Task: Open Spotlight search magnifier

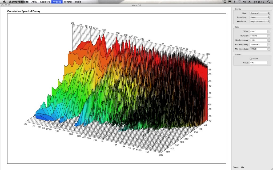Action: click(268, 2)
